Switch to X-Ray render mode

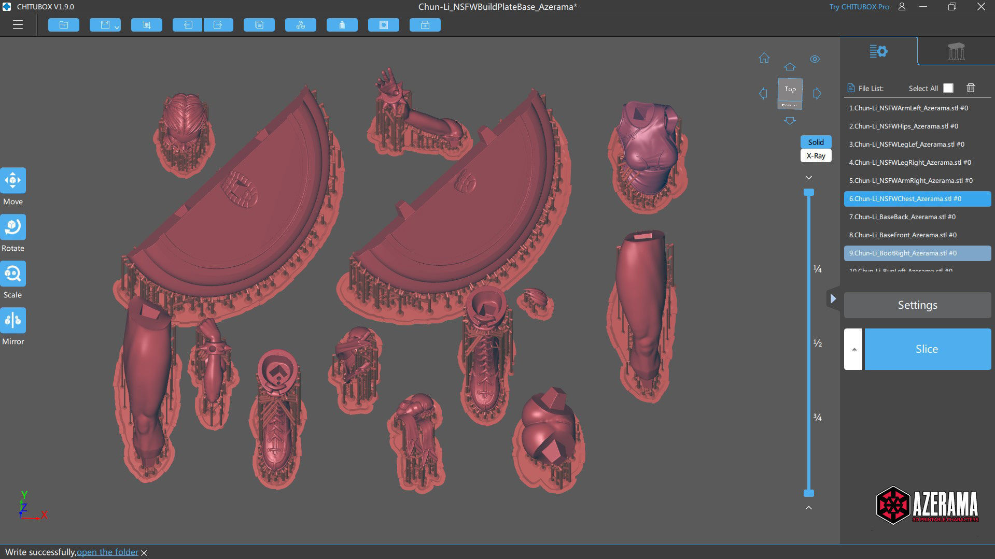click(816, 155)
